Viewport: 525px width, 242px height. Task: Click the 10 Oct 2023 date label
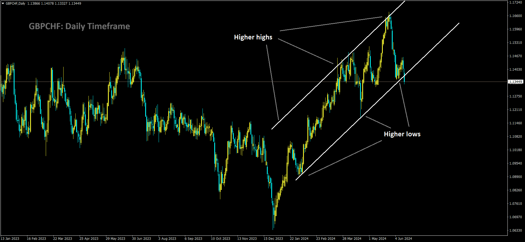[221, 239]
